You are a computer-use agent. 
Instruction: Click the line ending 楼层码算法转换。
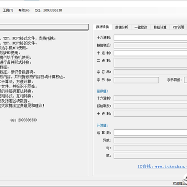[x=17, y=91]
